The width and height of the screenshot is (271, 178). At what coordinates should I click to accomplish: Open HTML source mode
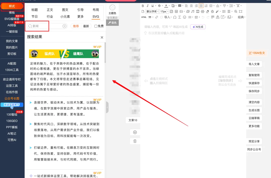tap(144, 17)
